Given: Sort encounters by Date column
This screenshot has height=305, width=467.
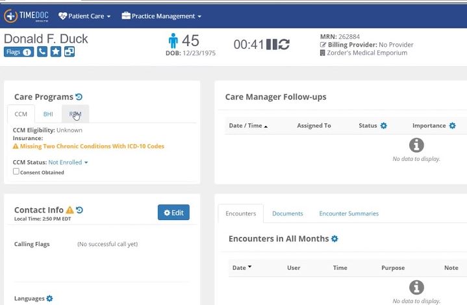Looking at the screenshot, I should pyautogui.click(x=242, y=267).
